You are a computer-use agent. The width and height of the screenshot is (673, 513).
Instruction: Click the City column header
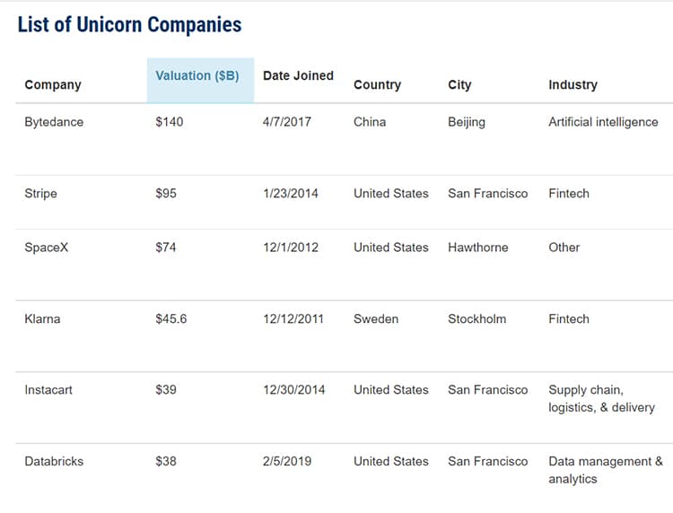[x=459, y=85]
